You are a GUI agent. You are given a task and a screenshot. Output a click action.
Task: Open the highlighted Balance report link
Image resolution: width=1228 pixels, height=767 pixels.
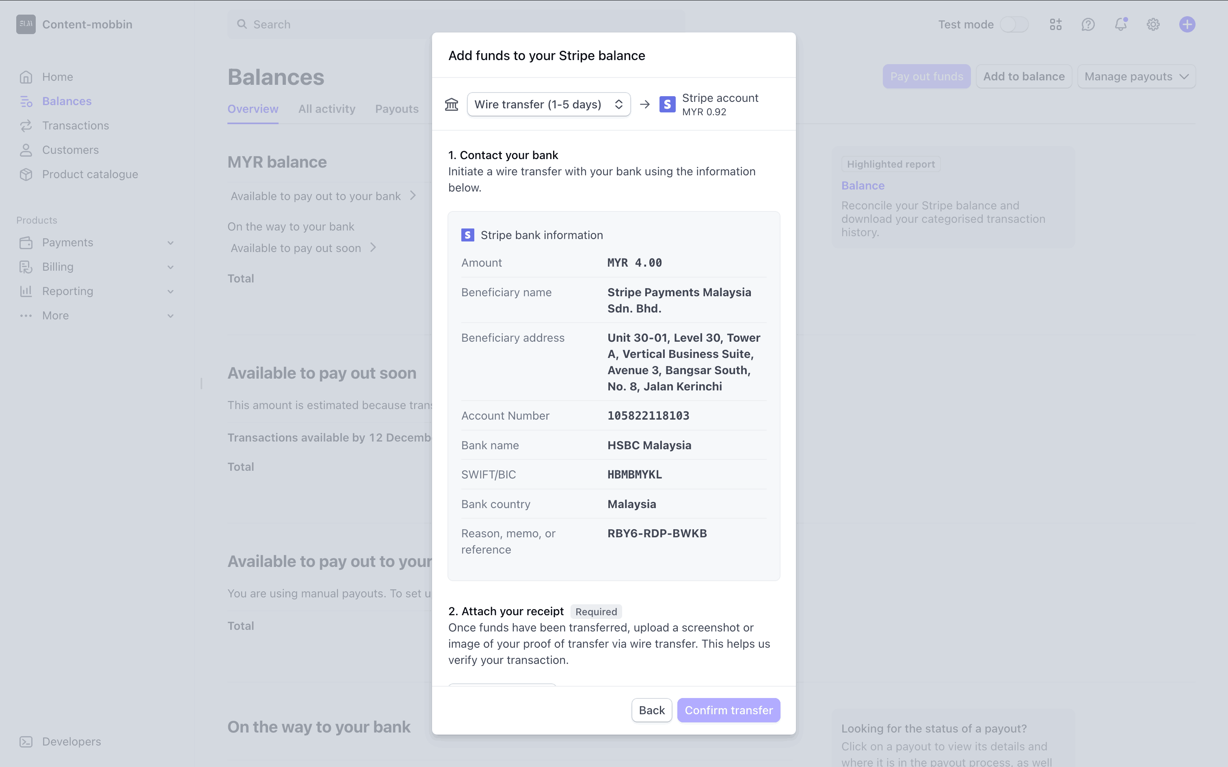863,186
